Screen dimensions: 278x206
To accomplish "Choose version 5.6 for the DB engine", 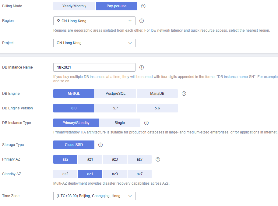I will tap(157, 108).
